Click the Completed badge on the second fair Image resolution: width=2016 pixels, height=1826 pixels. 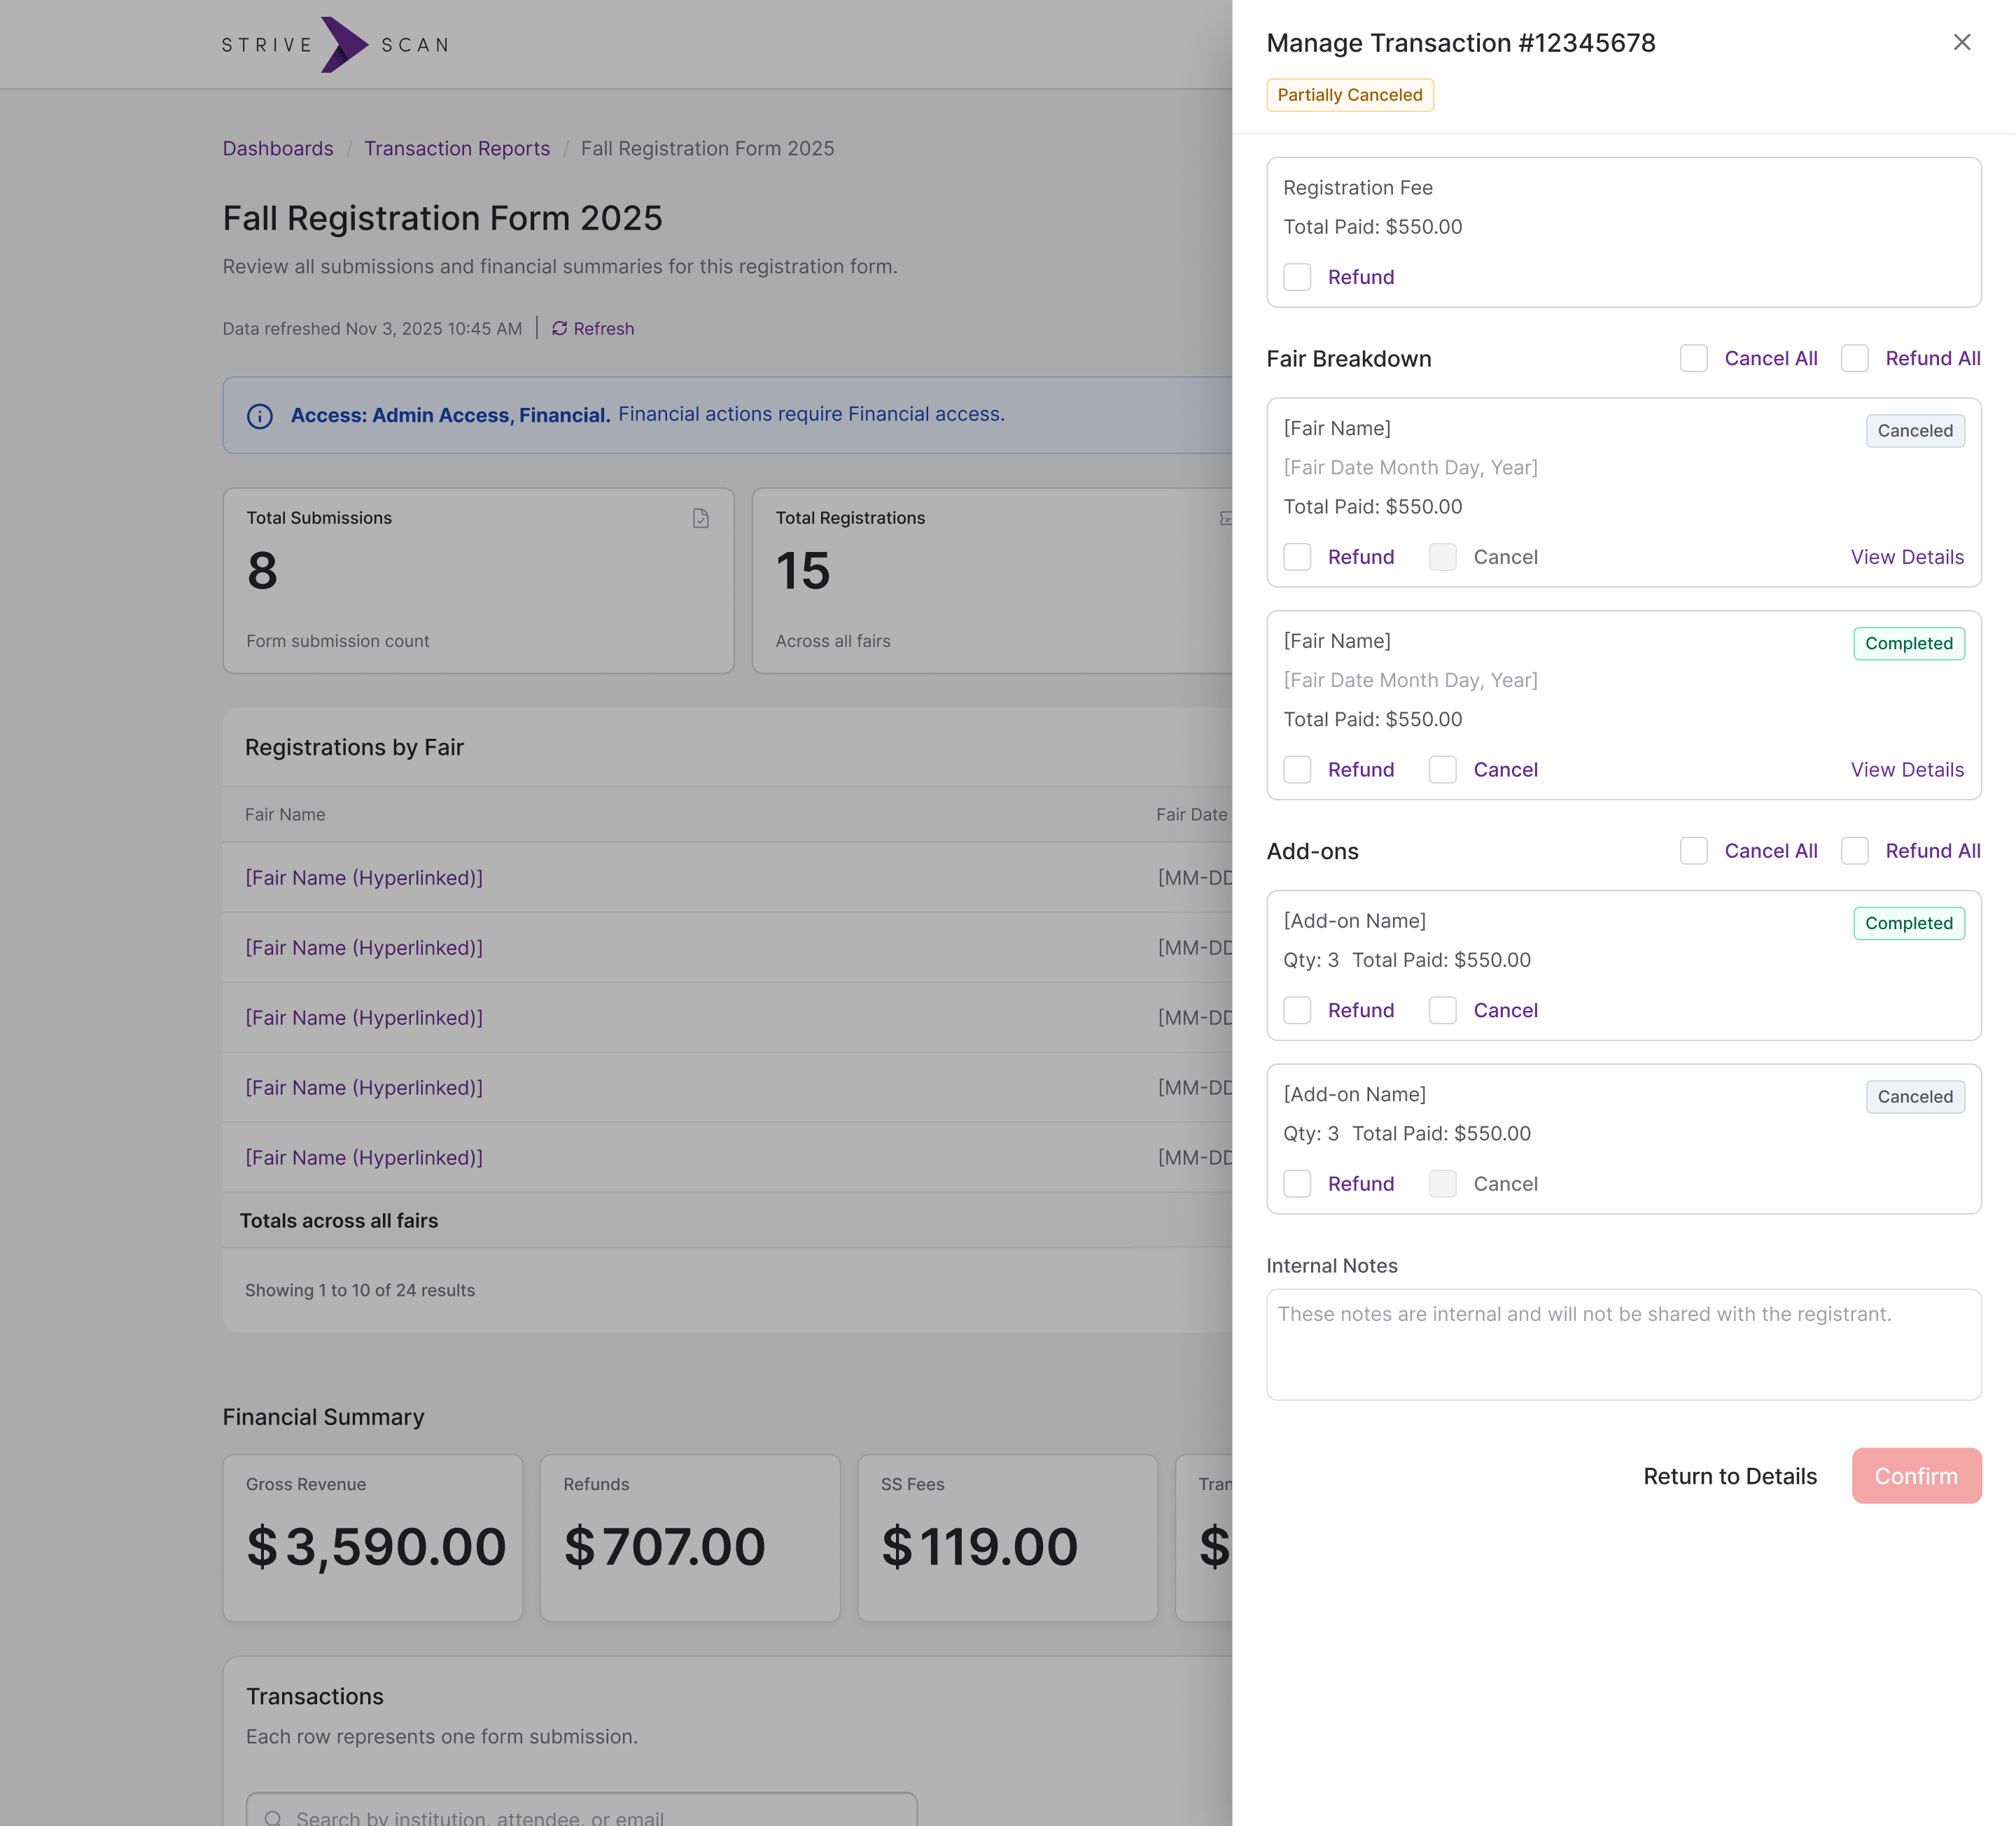coord(1908,644)
